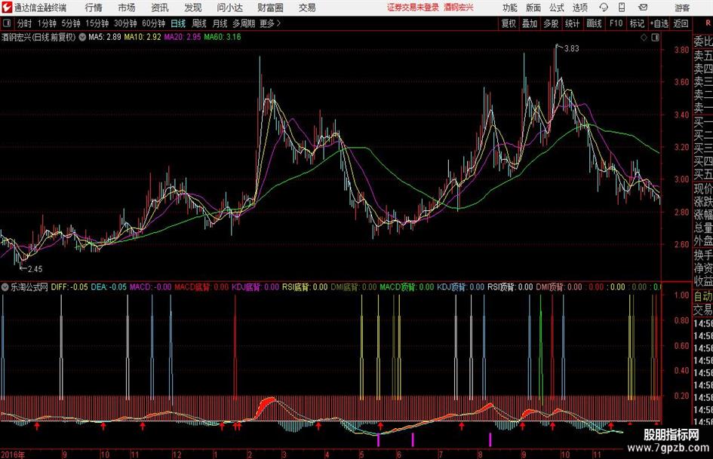Image resolution: width=713 pixels, height=459 pixels.
Task: Switch to 周线 weekly period
Action: click(198, 23)
